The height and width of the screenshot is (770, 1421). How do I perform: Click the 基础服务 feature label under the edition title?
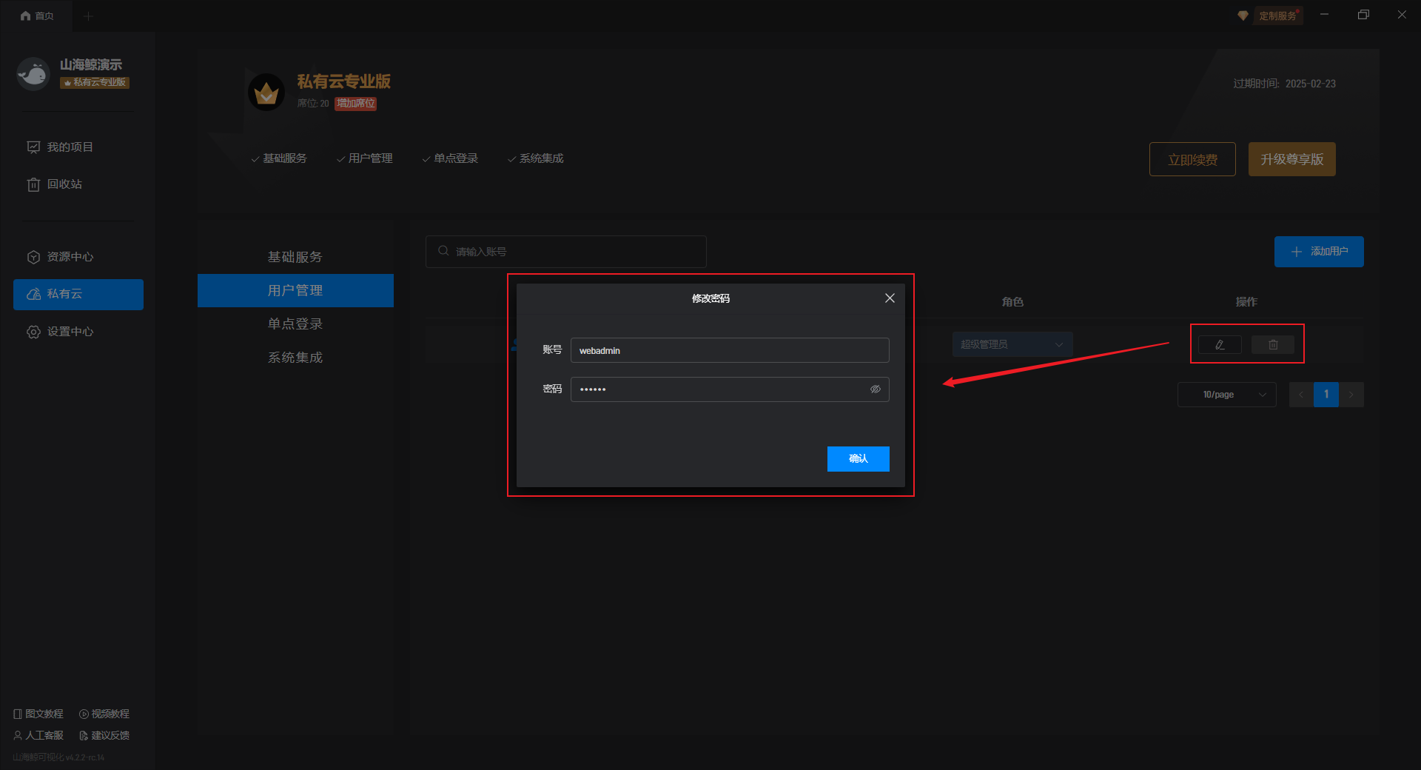pos(279,158)
